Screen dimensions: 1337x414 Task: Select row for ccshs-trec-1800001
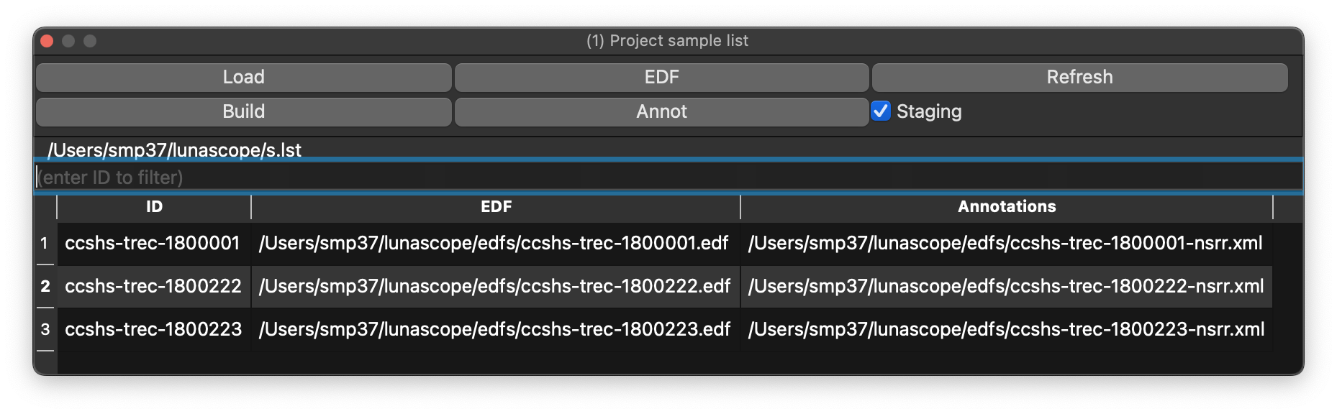(x=153, y=244)
